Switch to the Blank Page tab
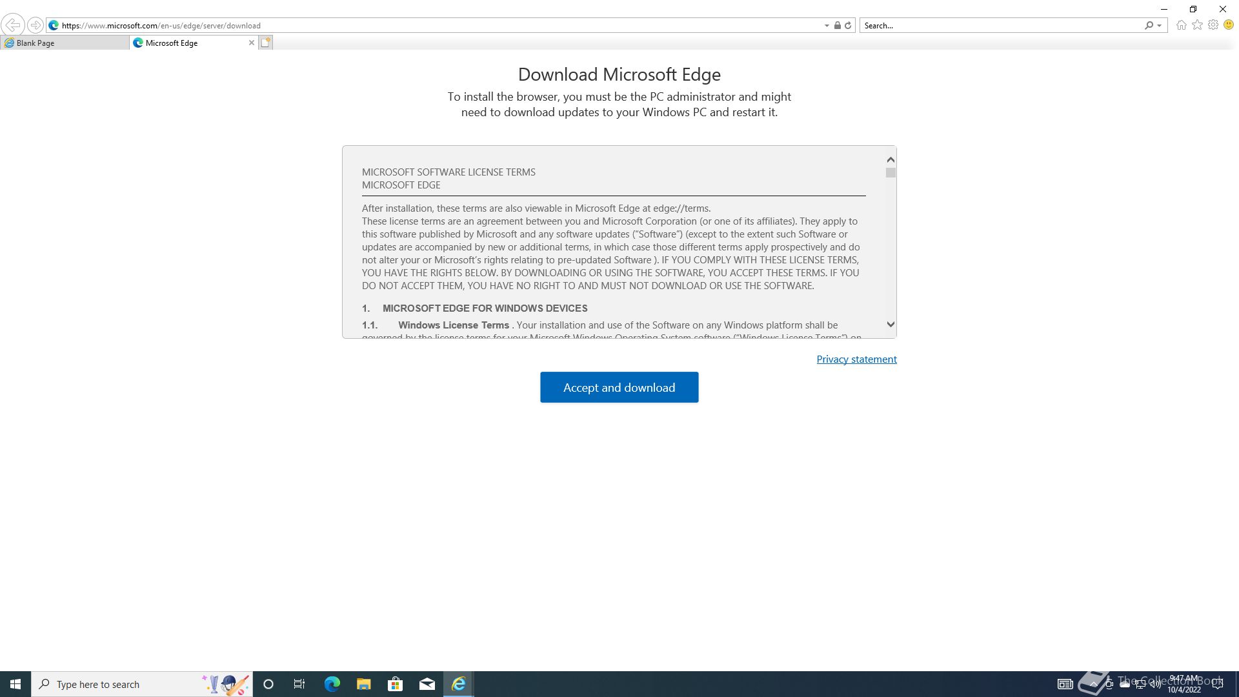This screenshot has height=697, width=1239. [65, 43]
